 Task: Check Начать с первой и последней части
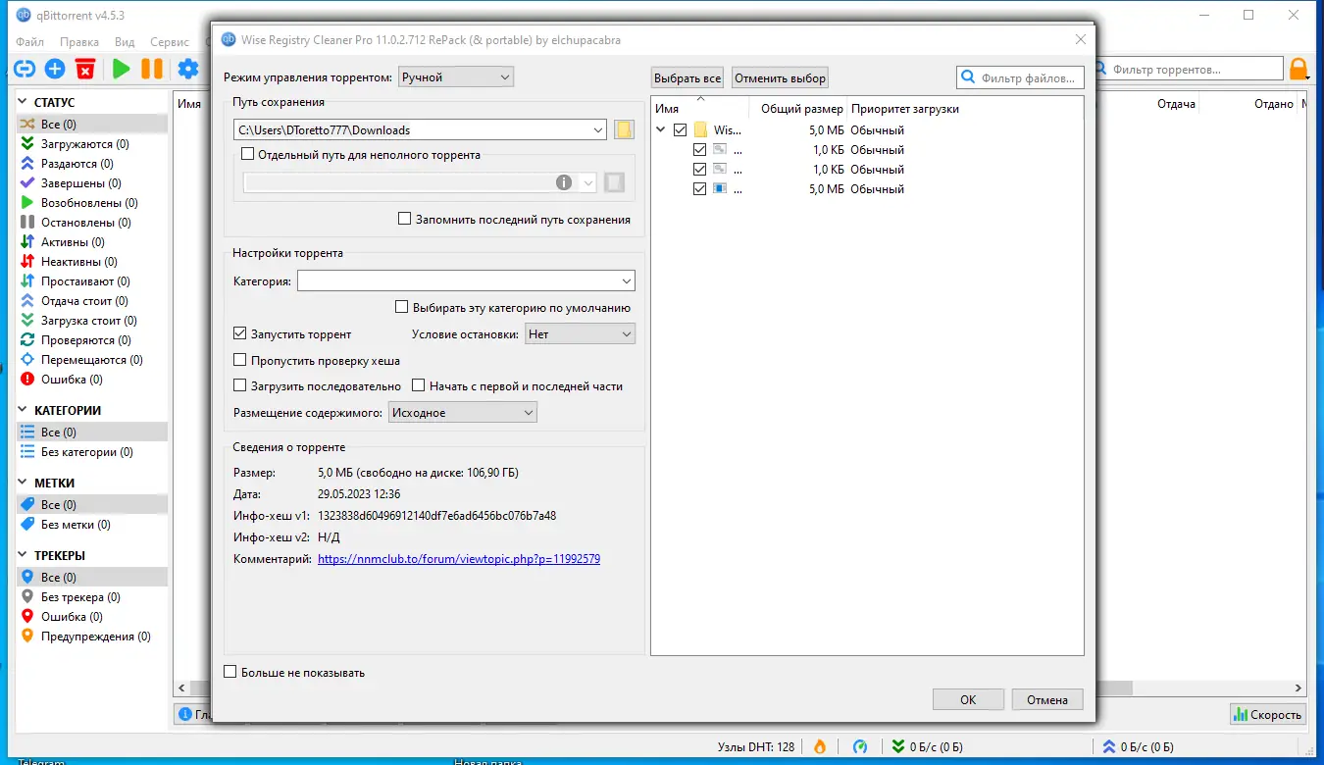(419, 386)
